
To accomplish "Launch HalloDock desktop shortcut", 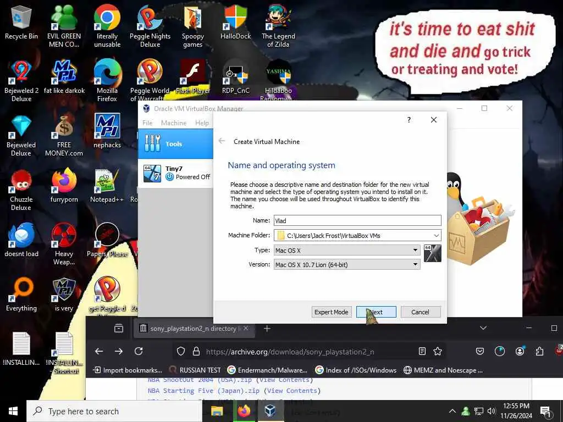I will coord(235,22).
